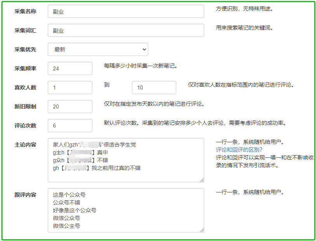Click the 采集频率 field with value 24
Screen dimensions: 316x241
[x=70, y=68]
